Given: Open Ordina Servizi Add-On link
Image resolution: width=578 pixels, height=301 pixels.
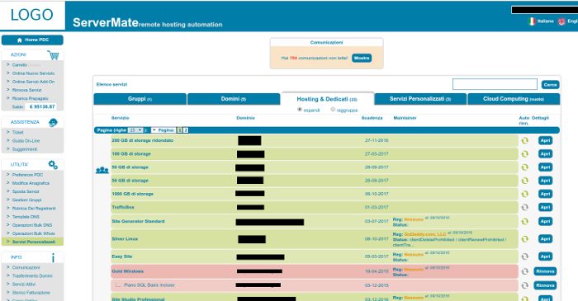Looking at the screenshot, I should point(33,82).
